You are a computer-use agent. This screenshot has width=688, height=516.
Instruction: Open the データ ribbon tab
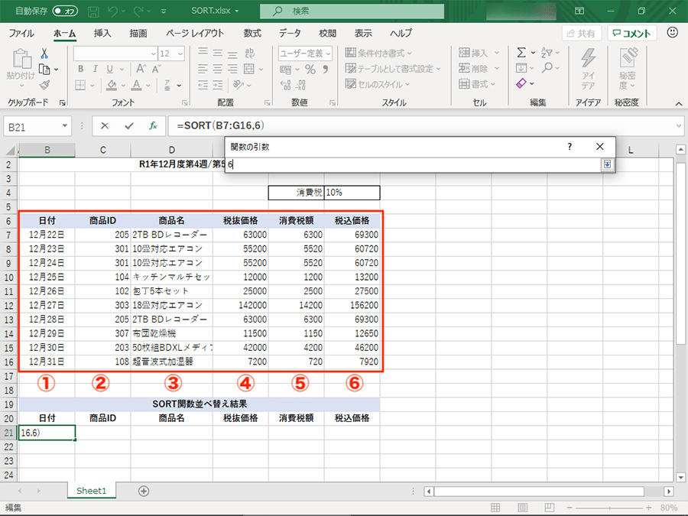pyautogui.click(x=290, y=34)
